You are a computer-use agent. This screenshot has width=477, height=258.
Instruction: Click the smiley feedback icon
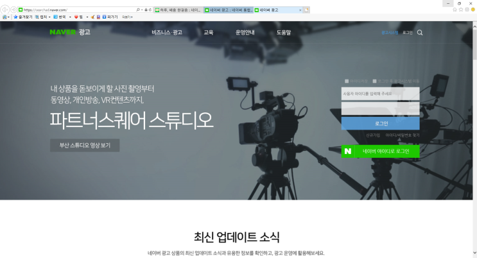pos(473,10)
